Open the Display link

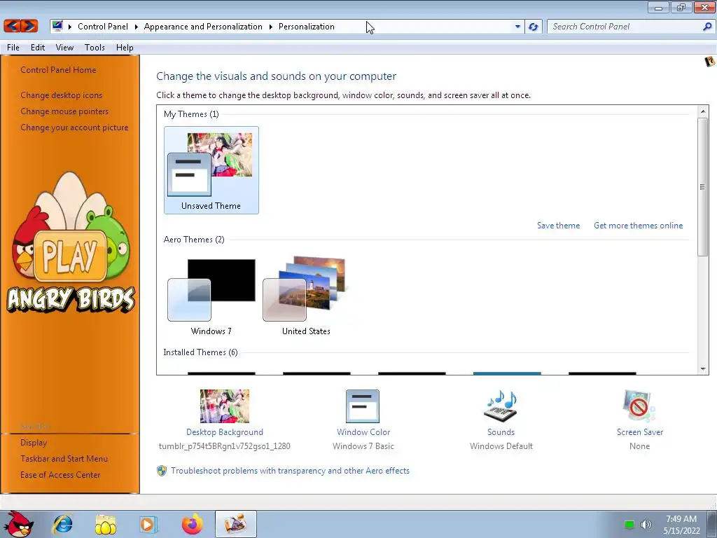tap(34, 443)
